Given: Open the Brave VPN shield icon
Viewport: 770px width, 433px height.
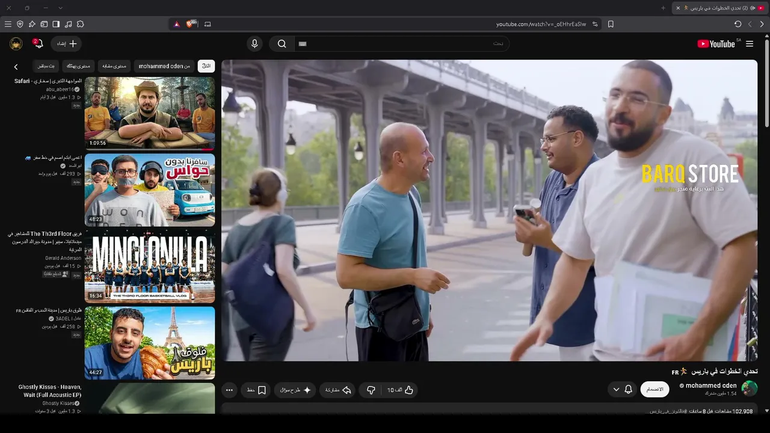Looking at the screenshot, I should [20, 24].
